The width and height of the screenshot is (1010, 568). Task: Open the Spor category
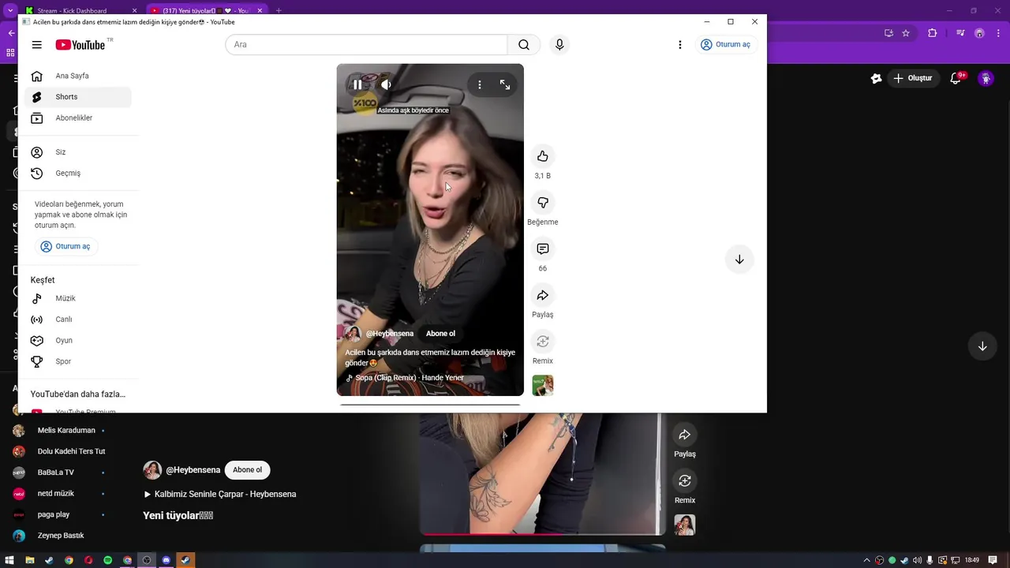77,362
